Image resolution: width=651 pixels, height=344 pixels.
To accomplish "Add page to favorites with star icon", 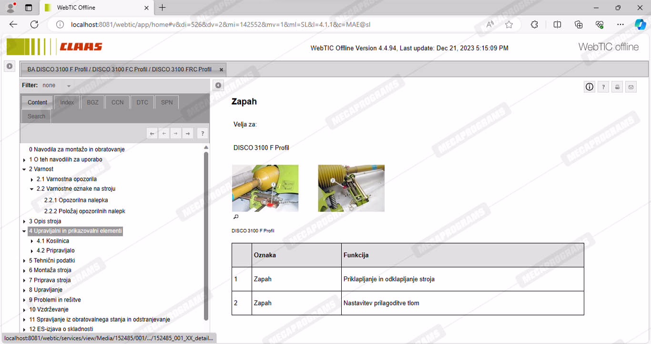I will tap(509, 25).
